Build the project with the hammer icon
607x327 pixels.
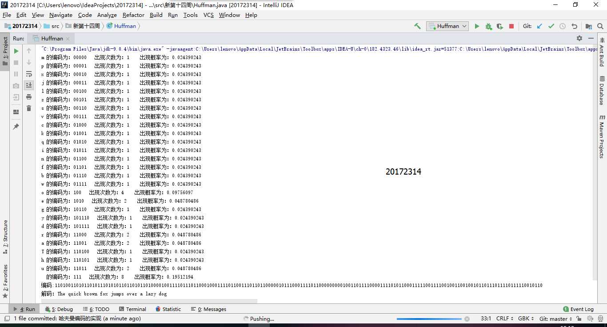[x=417, y=26]
